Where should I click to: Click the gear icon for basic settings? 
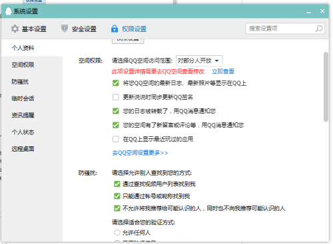[15, 29]
